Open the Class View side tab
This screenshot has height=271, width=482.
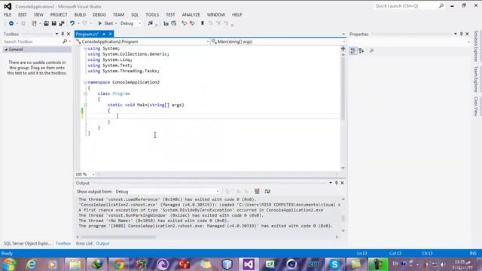coord(476,106)
